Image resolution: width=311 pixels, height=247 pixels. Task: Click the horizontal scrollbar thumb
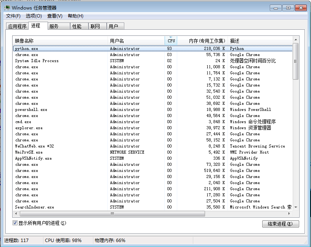pyautogui.click(x=112, y=214)
